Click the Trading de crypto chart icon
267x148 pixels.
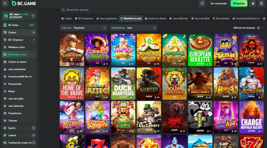pyautogui.click(x=5, y=143)
